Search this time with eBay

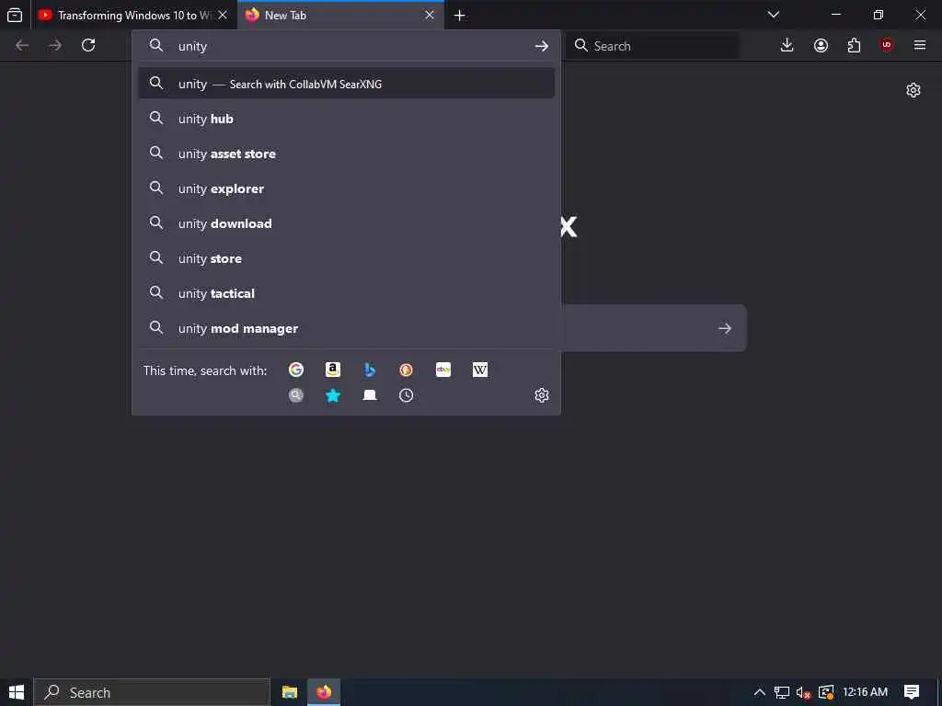(443, 370)
